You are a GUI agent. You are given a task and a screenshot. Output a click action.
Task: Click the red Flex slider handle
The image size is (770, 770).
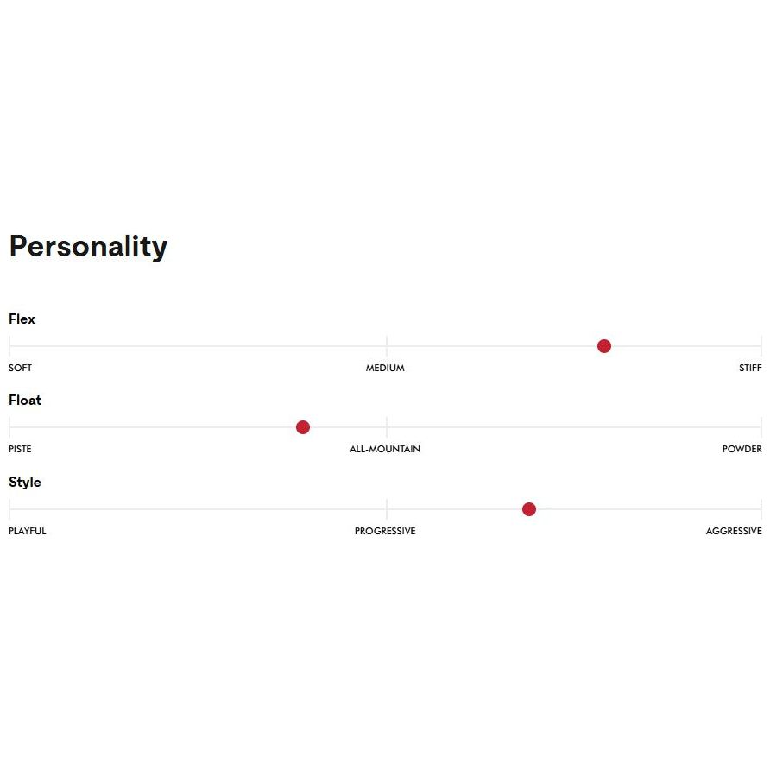(x=604, y=346)
